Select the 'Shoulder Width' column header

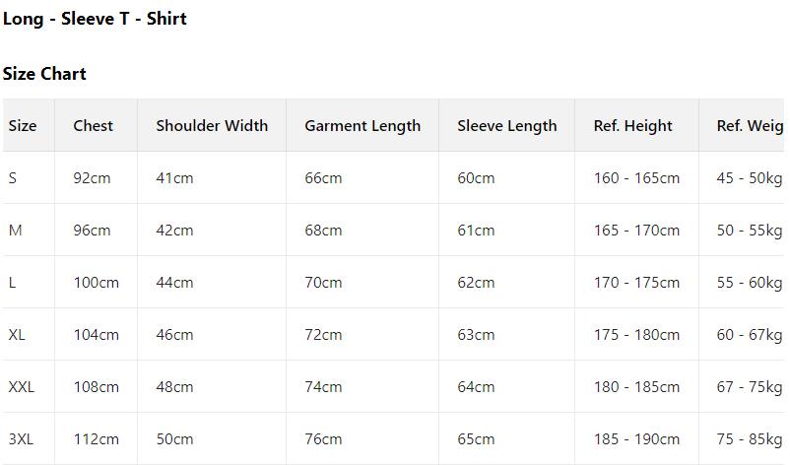coord(212,126)
